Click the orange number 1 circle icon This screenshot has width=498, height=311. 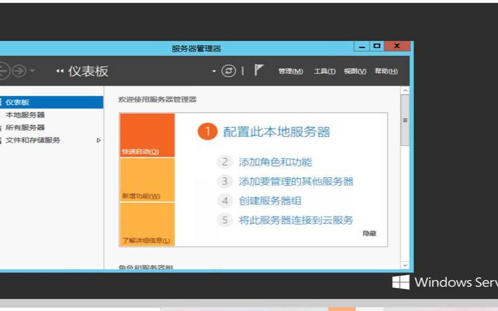click(207, 131)
